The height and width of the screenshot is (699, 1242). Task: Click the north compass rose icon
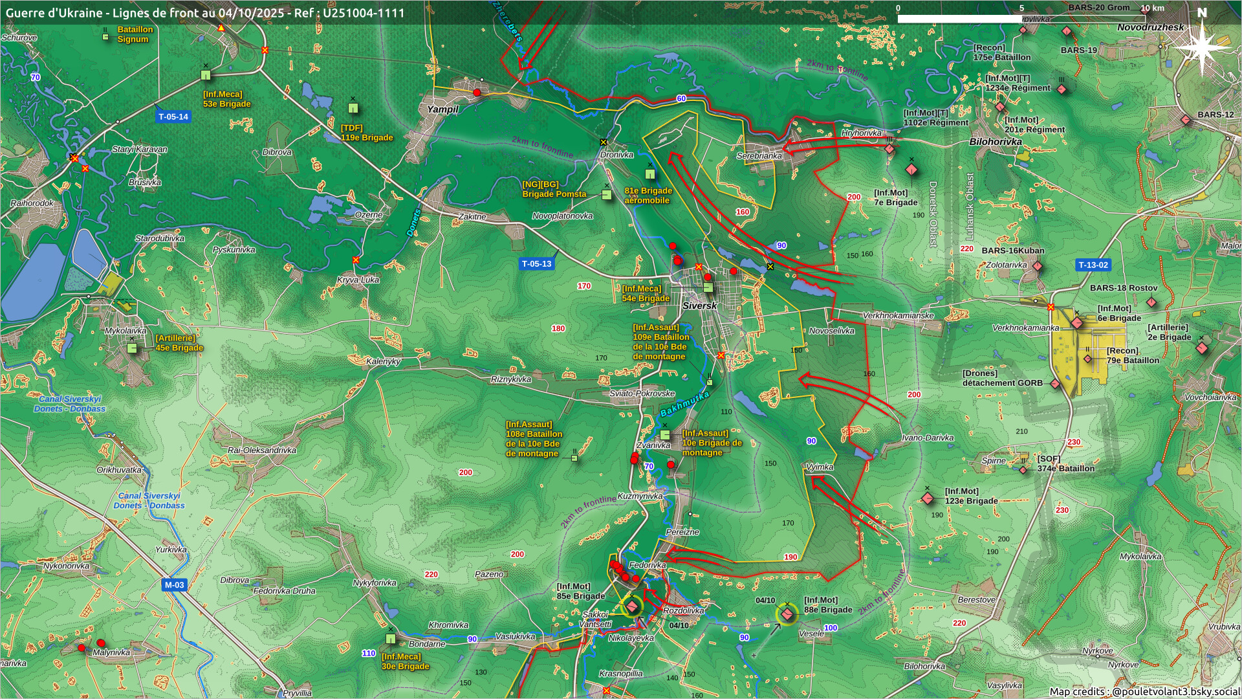pyautogui.click(x=1202, y=47)
